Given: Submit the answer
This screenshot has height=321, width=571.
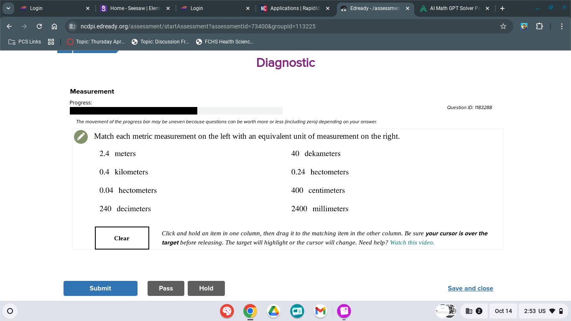Looking at the screenshot, I should pos(100,288).
